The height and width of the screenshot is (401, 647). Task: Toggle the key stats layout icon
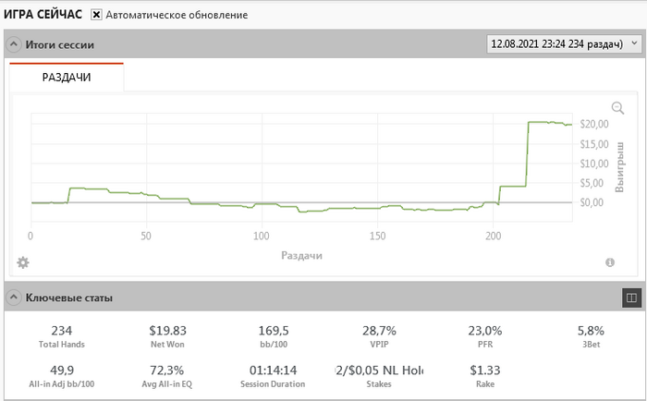[631, 298]
